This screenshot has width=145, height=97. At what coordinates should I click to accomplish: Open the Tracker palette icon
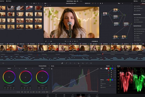[x=75, y=63]
